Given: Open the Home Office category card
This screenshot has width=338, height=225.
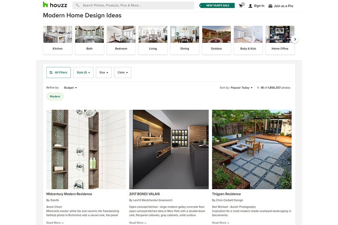Looking at the screenshot, I should (x=280, y=40).
